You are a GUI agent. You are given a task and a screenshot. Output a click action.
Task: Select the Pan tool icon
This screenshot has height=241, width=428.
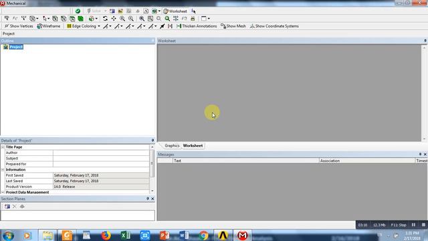[114, 19]
